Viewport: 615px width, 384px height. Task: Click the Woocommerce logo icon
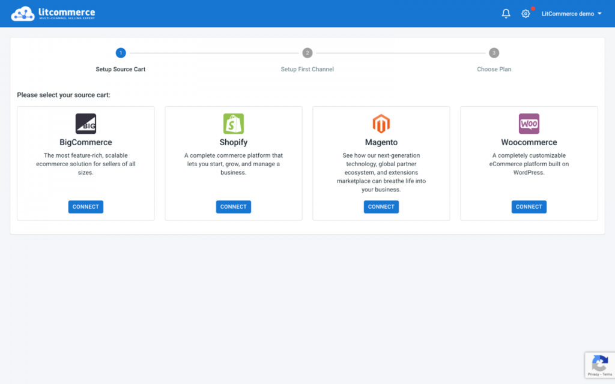529,124
